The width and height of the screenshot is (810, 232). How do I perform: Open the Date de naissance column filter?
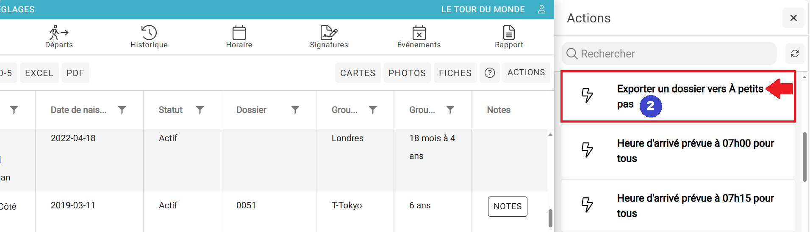[122, 110]
